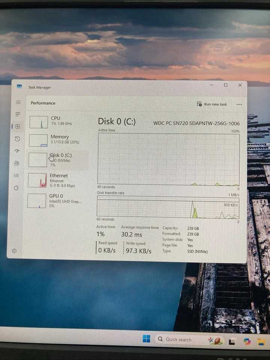Viewport: 270px width, 360px height.
Task: Click Run new task button
Action: 211,104
